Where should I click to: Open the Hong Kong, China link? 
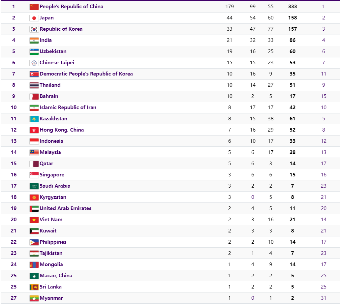pos(62,130)
